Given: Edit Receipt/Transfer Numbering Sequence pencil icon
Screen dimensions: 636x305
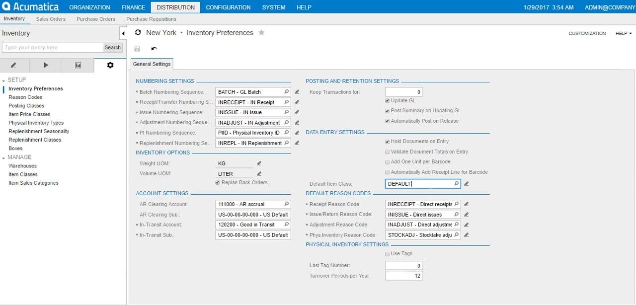Looking at the screenshot, I should coord(297,102).
